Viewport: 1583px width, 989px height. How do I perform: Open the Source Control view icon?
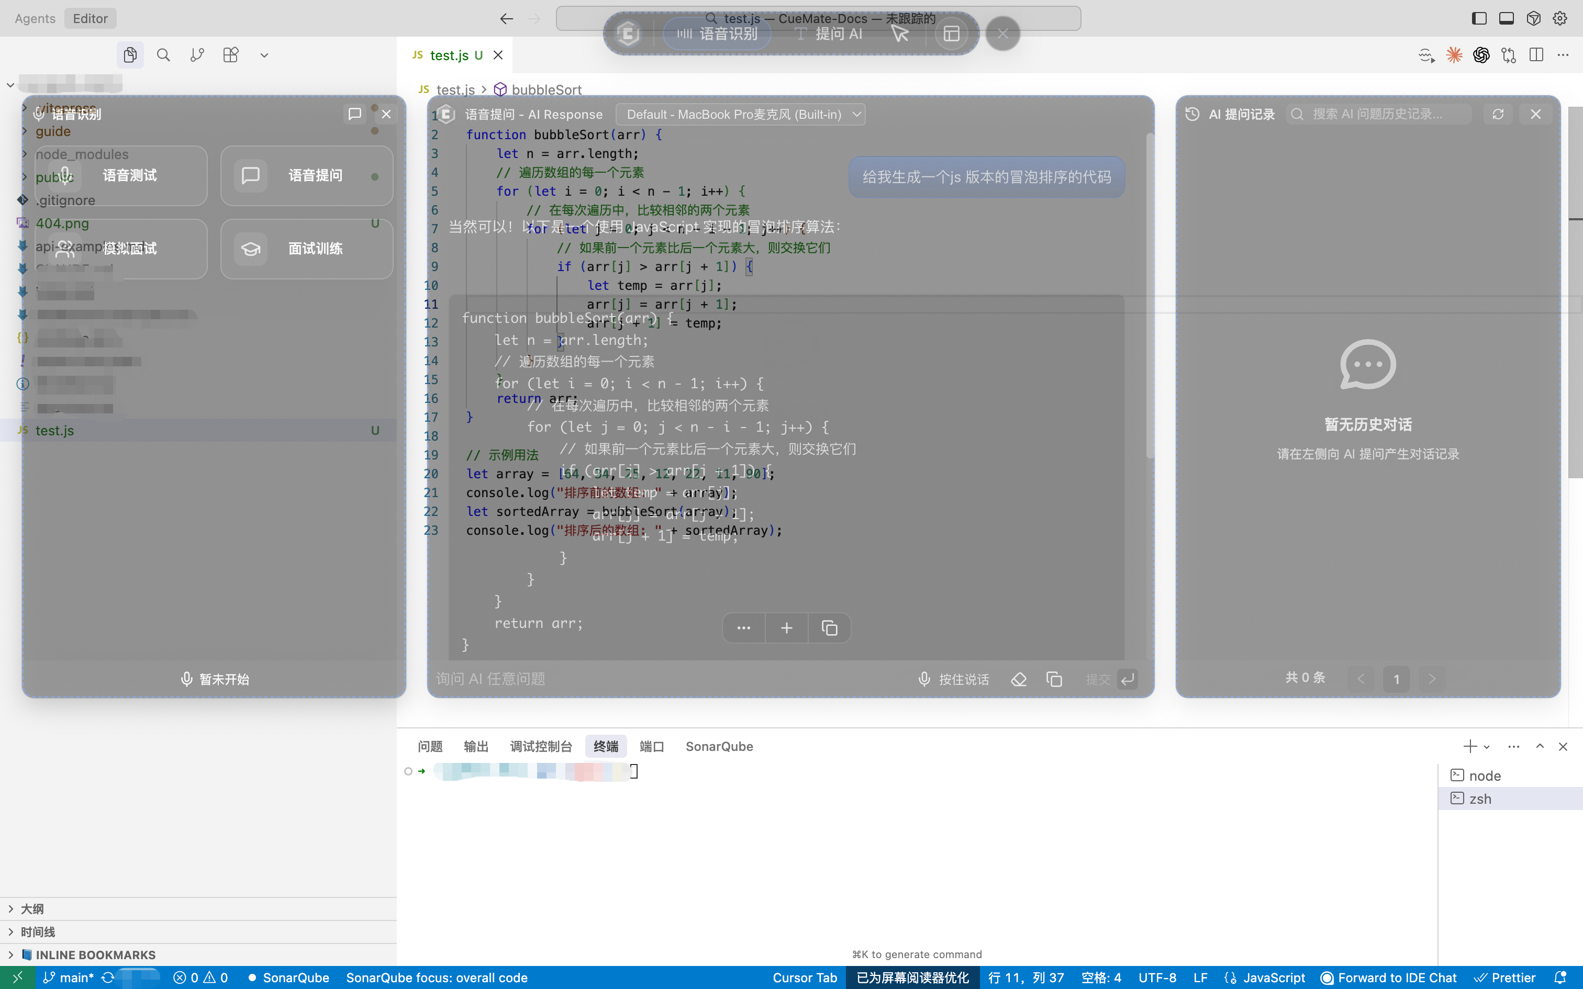pyautogui.click(x=197, y=55)
